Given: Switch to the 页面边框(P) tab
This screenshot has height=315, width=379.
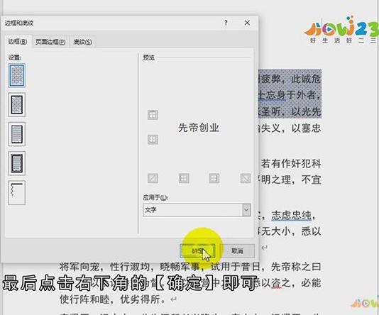Looking at the screenshot, I should tap(50, 42).
